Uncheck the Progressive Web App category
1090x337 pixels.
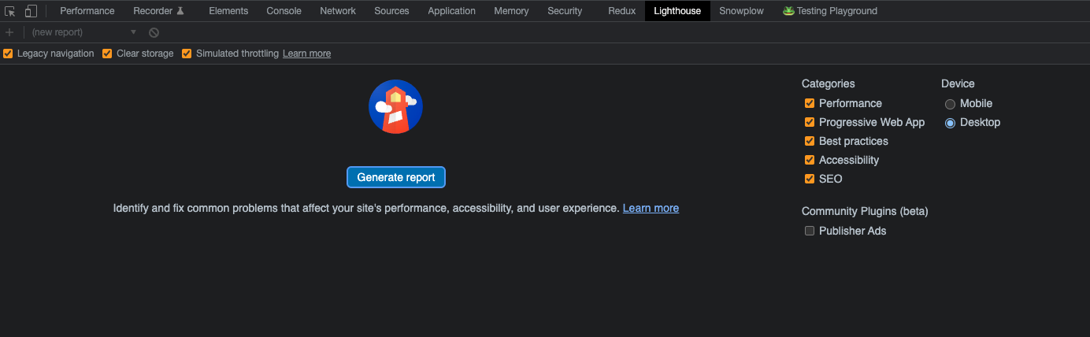tap(809, 122)
